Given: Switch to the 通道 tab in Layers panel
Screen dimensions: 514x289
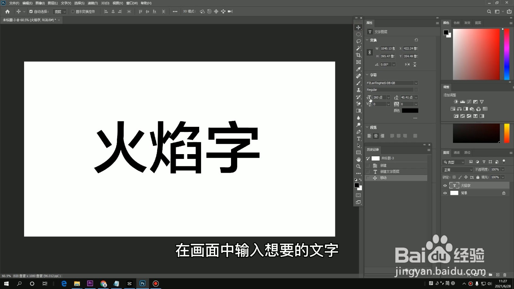Looking at the screenshot, I should [x=457, y=153].
